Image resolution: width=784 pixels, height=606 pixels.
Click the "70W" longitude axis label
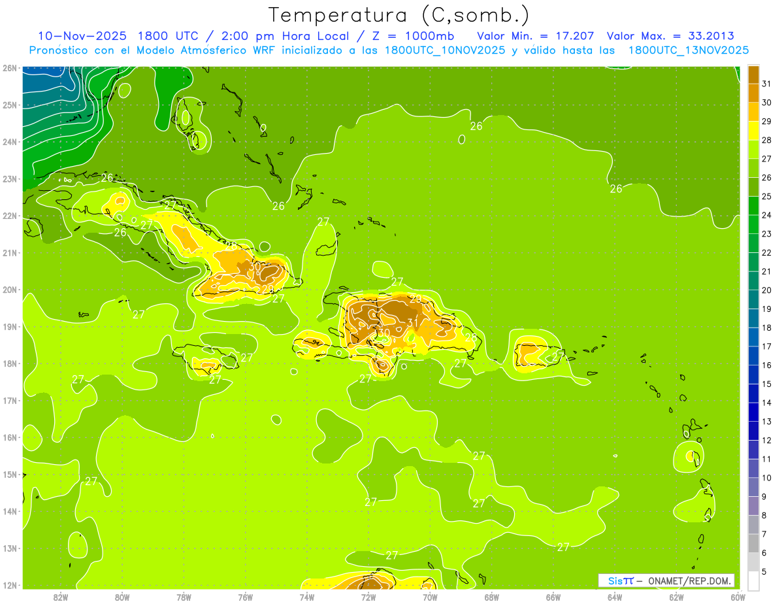[x=430, y=597]
